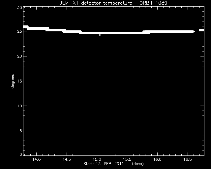Click the 15.0 x-axis tick label

tap(97, 159)
